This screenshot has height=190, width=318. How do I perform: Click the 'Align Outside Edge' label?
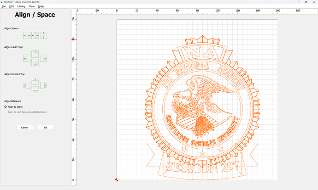(x=14, y=74)
